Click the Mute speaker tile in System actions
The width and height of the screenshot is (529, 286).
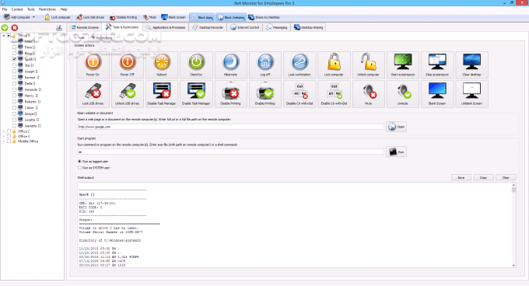(x=369, y=94)
